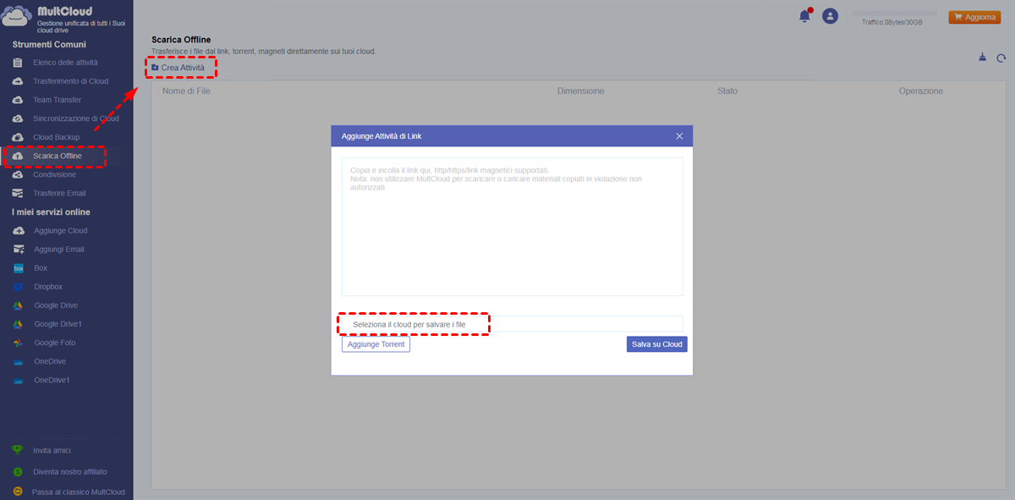Open Seleziona il cloud per salvare field

tap(512, 324)
